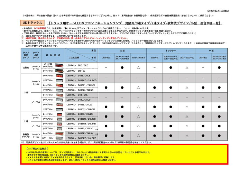Click the 歌舞伎デザイン lamp type cell

coord(26,136)
